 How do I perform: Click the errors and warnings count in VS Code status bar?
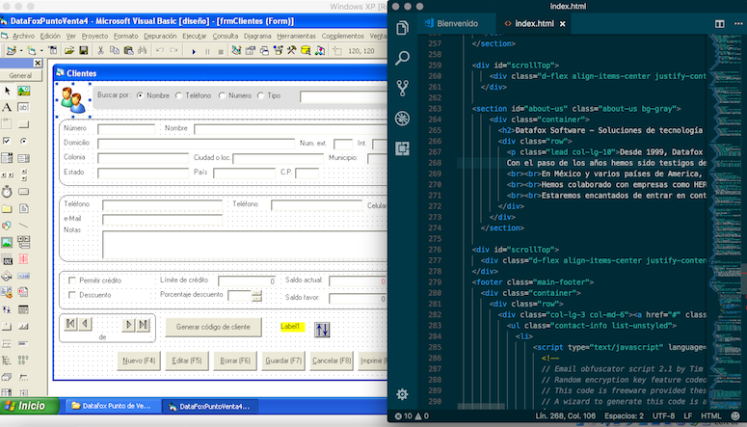coord(413,415)
